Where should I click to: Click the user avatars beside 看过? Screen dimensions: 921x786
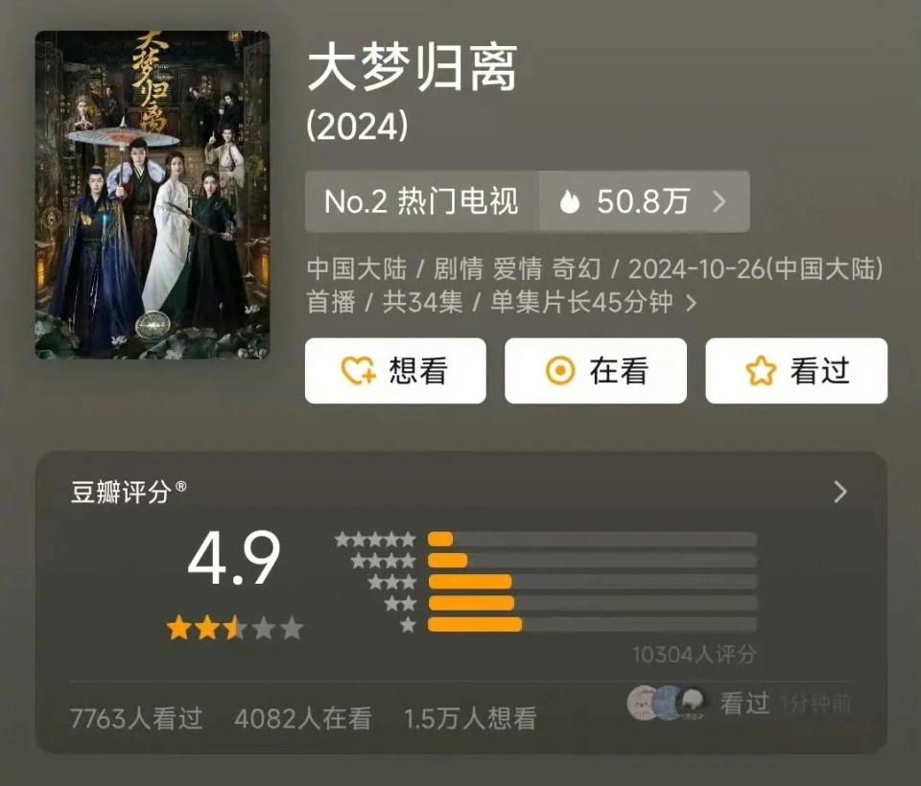(x=666, y=703)
